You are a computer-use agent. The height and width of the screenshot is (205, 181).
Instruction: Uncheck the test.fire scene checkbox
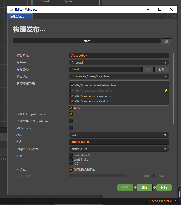pos(72,101)
